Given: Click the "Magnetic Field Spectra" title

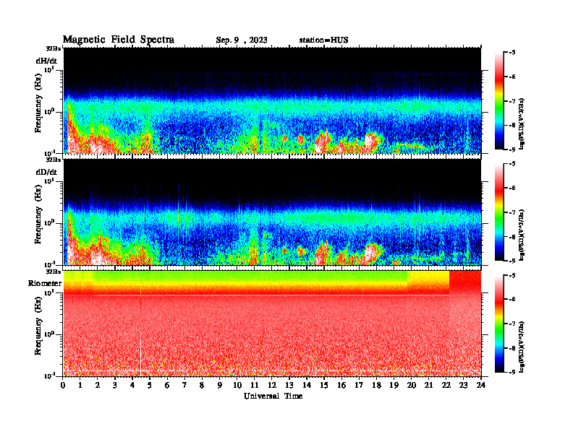Looking at the screenshot, I should click(x=119, y=40).
